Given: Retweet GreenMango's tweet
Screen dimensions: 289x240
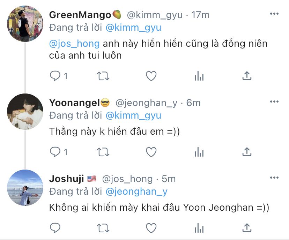Looking at the screenshot, I should (x=103, y=76).
